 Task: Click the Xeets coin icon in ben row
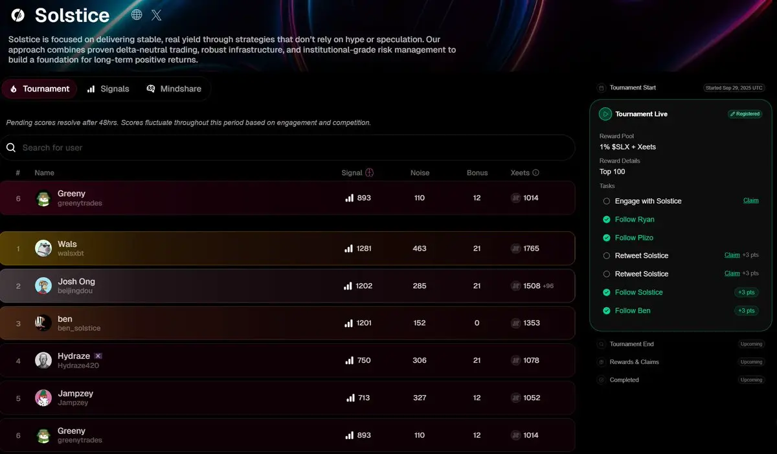[516, 323]
